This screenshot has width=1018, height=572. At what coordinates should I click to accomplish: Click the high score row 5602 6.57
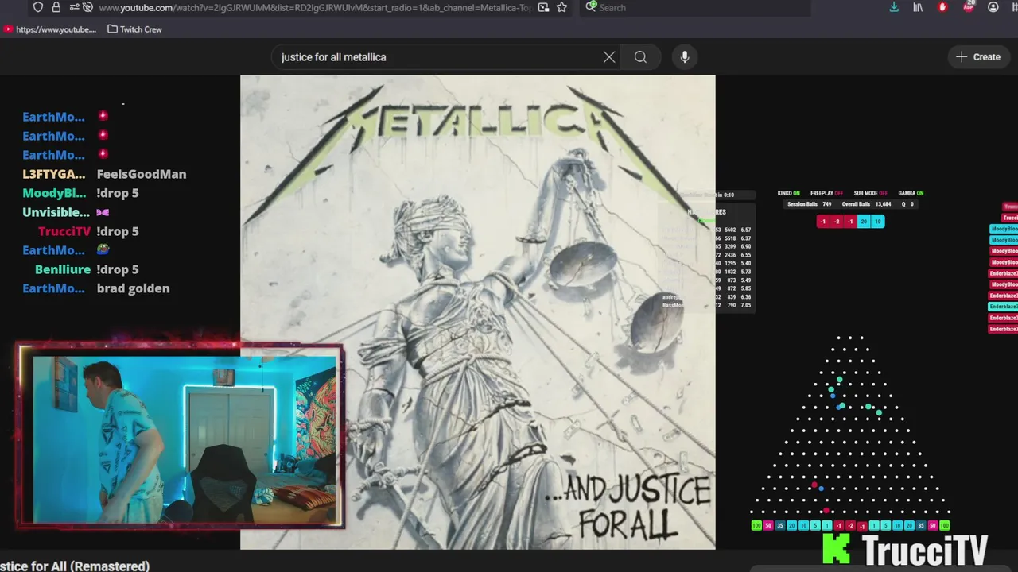[733, 230]
